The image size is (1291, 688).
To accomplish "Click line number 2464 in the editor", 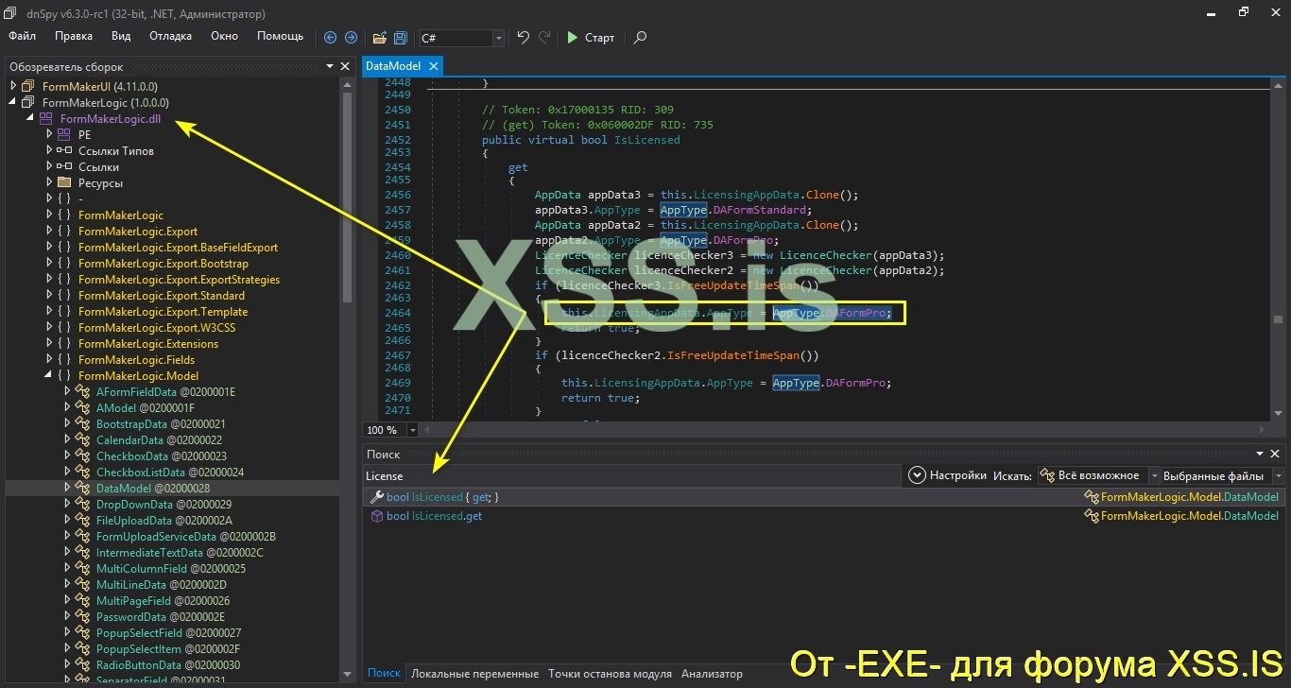I will tap(398, 313).
